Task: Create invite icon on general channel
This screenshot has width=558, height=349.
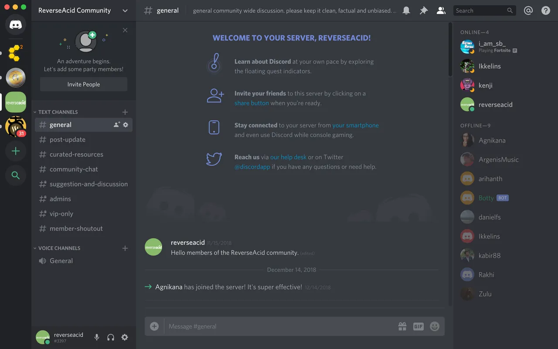Action: coord(116,125)
